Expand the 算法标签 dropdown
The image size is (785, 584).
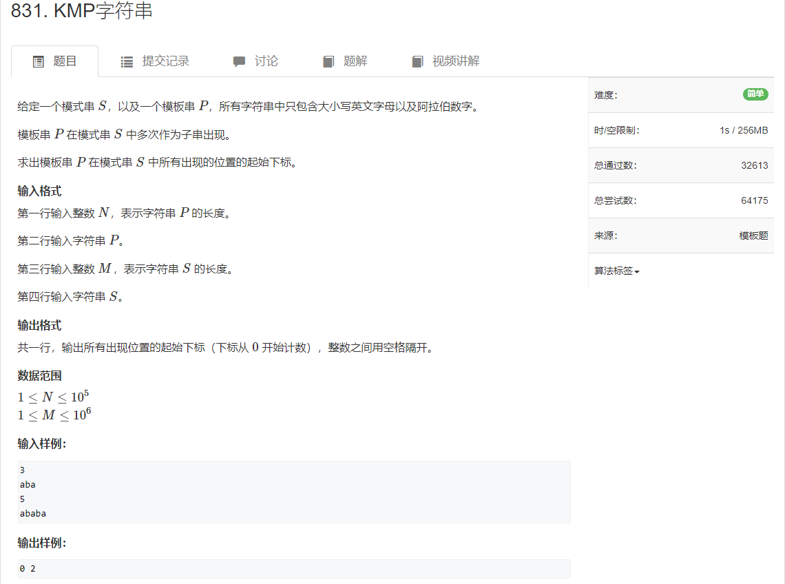[x=617, y=271]
